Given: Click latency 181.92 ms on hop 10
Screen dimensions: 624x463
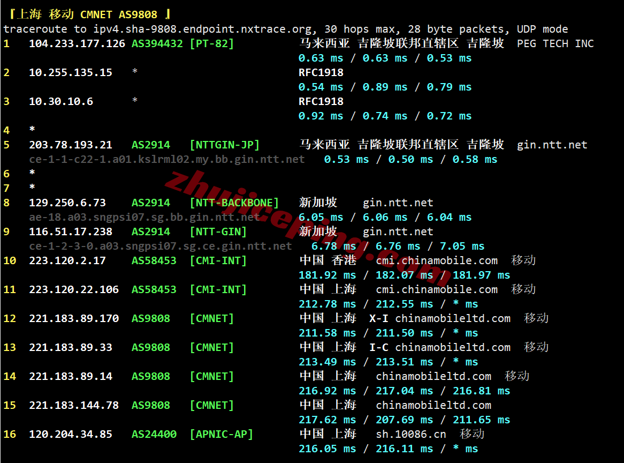Looking at the screenshot, I should click(327, 275).
